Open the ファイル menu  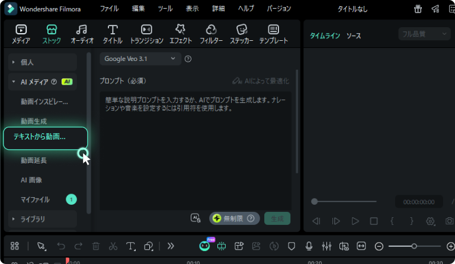point(109,9)
